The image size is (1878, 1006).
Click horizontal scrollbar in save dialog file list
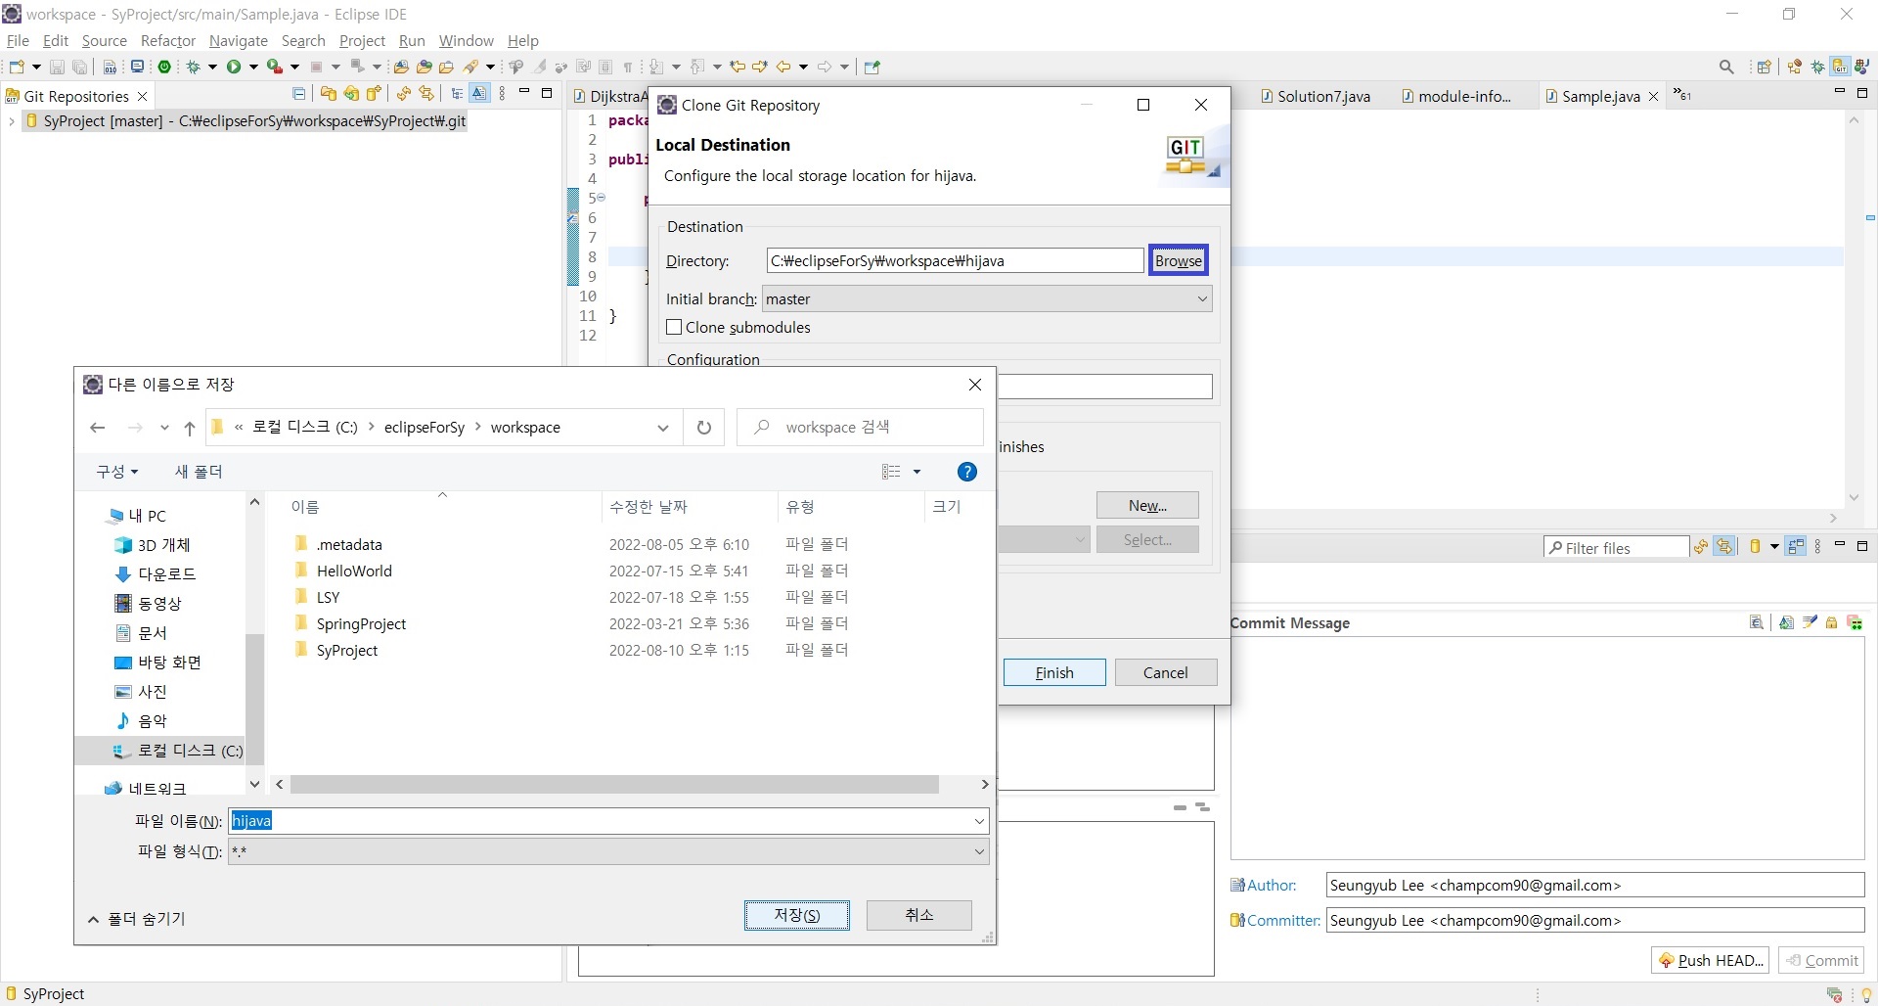point(614,785)
